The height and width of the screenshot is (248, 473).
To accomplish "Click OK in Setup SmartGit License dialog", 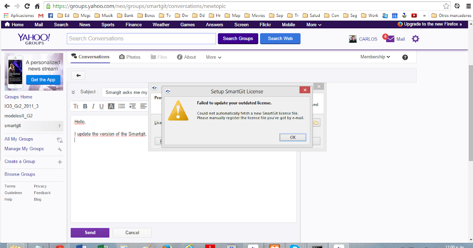I will coord(293,137).
